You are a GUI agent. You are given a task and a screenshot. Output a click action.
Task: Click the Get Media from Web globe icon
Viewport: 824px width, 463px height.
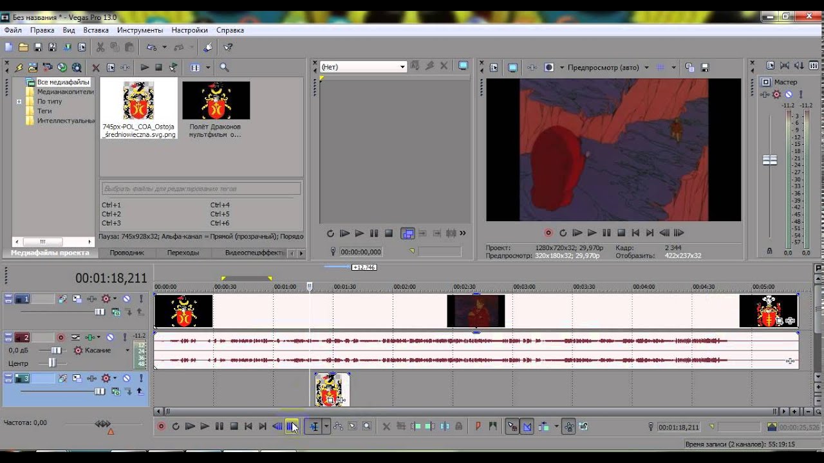click(x=62, y=67)
